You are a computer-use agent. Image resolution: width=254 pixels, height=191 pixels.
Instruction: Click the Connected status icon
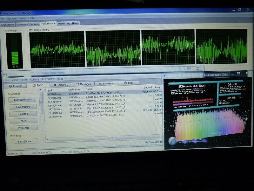coord(146,142)
